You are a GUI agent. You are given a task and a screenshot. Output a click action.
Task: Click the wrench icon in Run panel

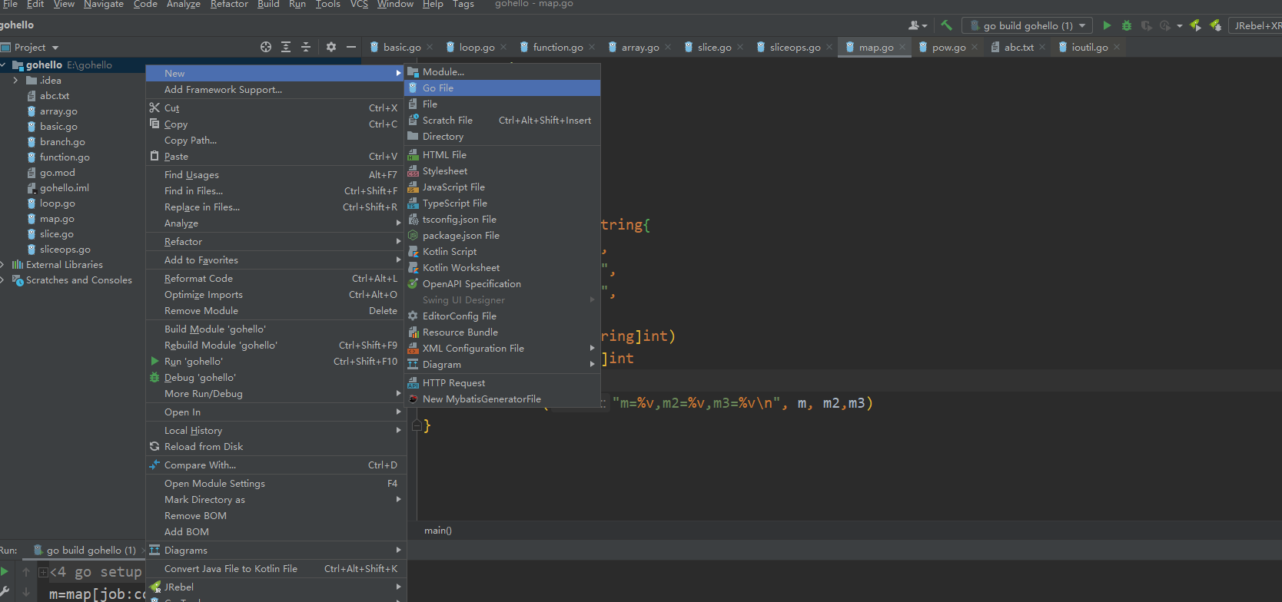click(5, 591)
